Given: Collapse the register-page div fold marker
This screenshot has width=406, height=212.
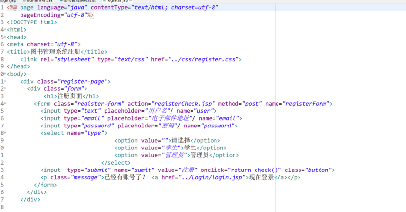Looking at the screenshot, I should coord(5,81).
